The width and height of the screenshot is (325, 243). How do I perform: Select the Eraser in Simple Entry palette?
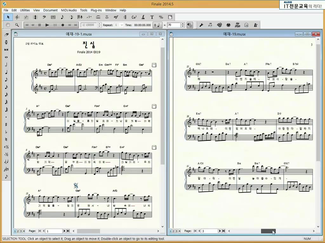pos(6,35)
